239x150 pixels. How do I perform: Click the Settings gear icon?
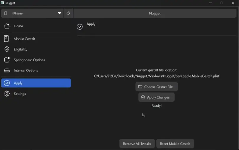tap(7, 94)
